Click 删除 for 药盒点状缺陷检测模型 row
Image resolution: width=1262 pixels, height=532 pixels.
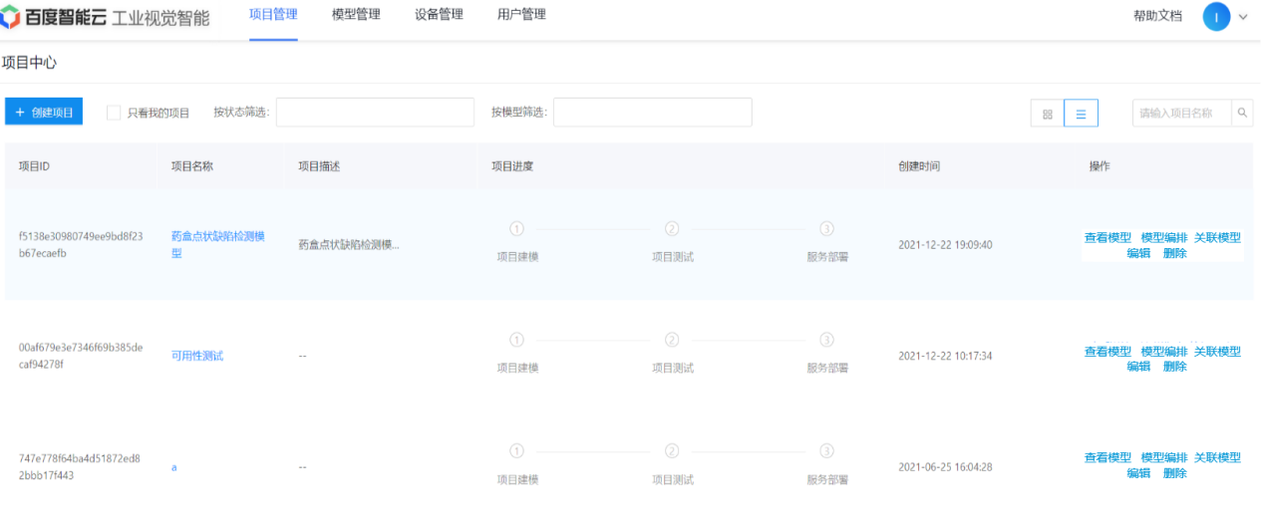coord(1175,253)
